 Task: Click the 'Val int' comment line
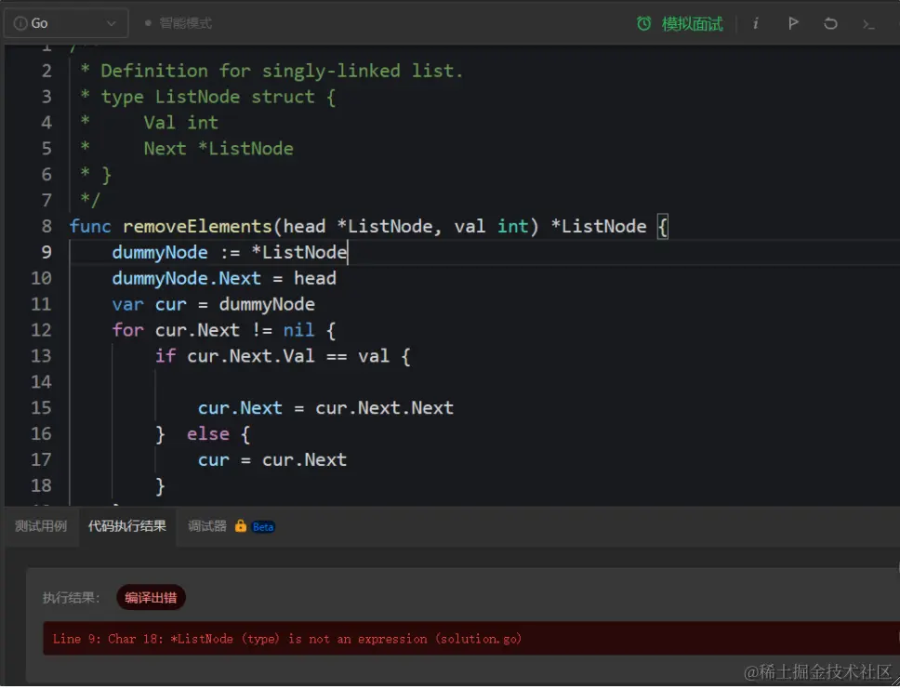[180, 123]
